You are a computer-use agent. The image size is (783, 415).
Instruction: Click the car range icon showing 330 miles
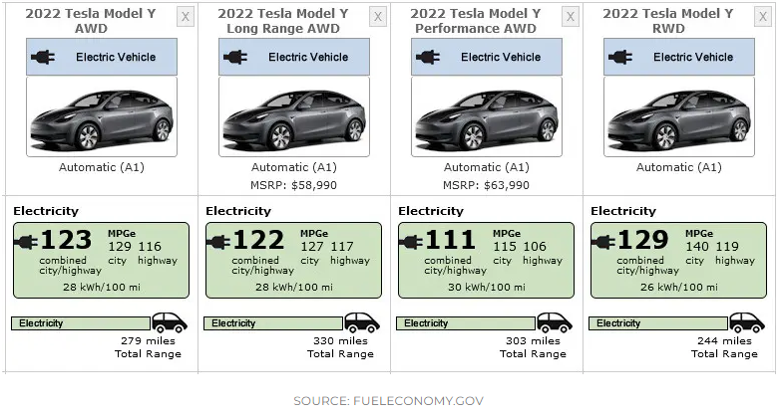tap(359, 322)
